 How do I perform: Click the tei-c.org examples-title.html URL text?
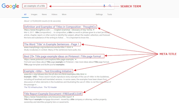click(x=54, y=74)
